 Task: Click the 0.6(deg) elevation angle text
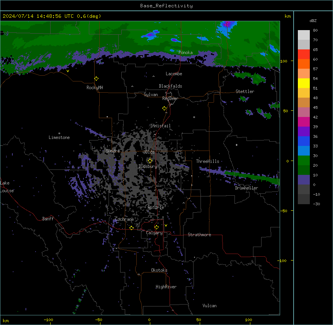(89, 16)
